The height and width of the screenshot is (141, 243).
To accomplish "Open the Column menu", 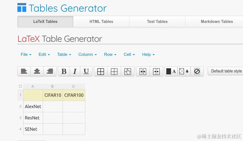I will (x=87, y=54).
